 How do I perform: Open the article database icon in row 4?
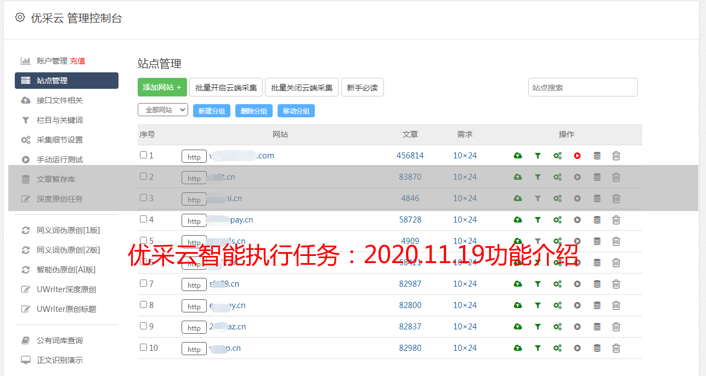(597, 220)
